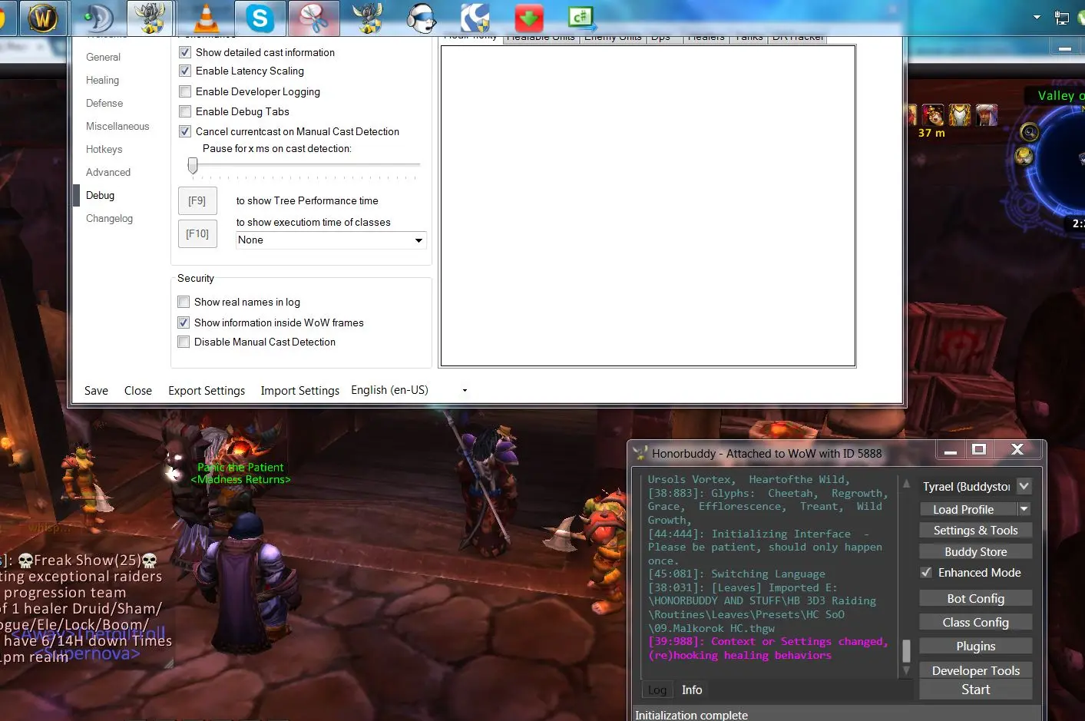1085x721 pixels.
Task: Click the blue-white shield app icon in taskbar
Action: (x=475, y=18)
